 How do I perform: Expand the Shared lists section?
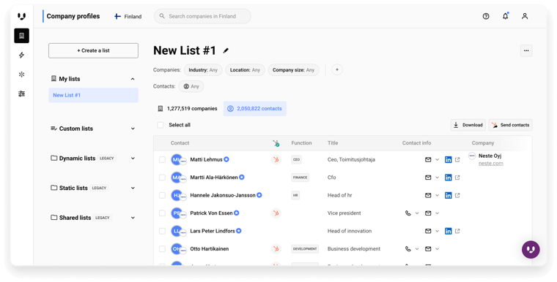click(133, 218)
